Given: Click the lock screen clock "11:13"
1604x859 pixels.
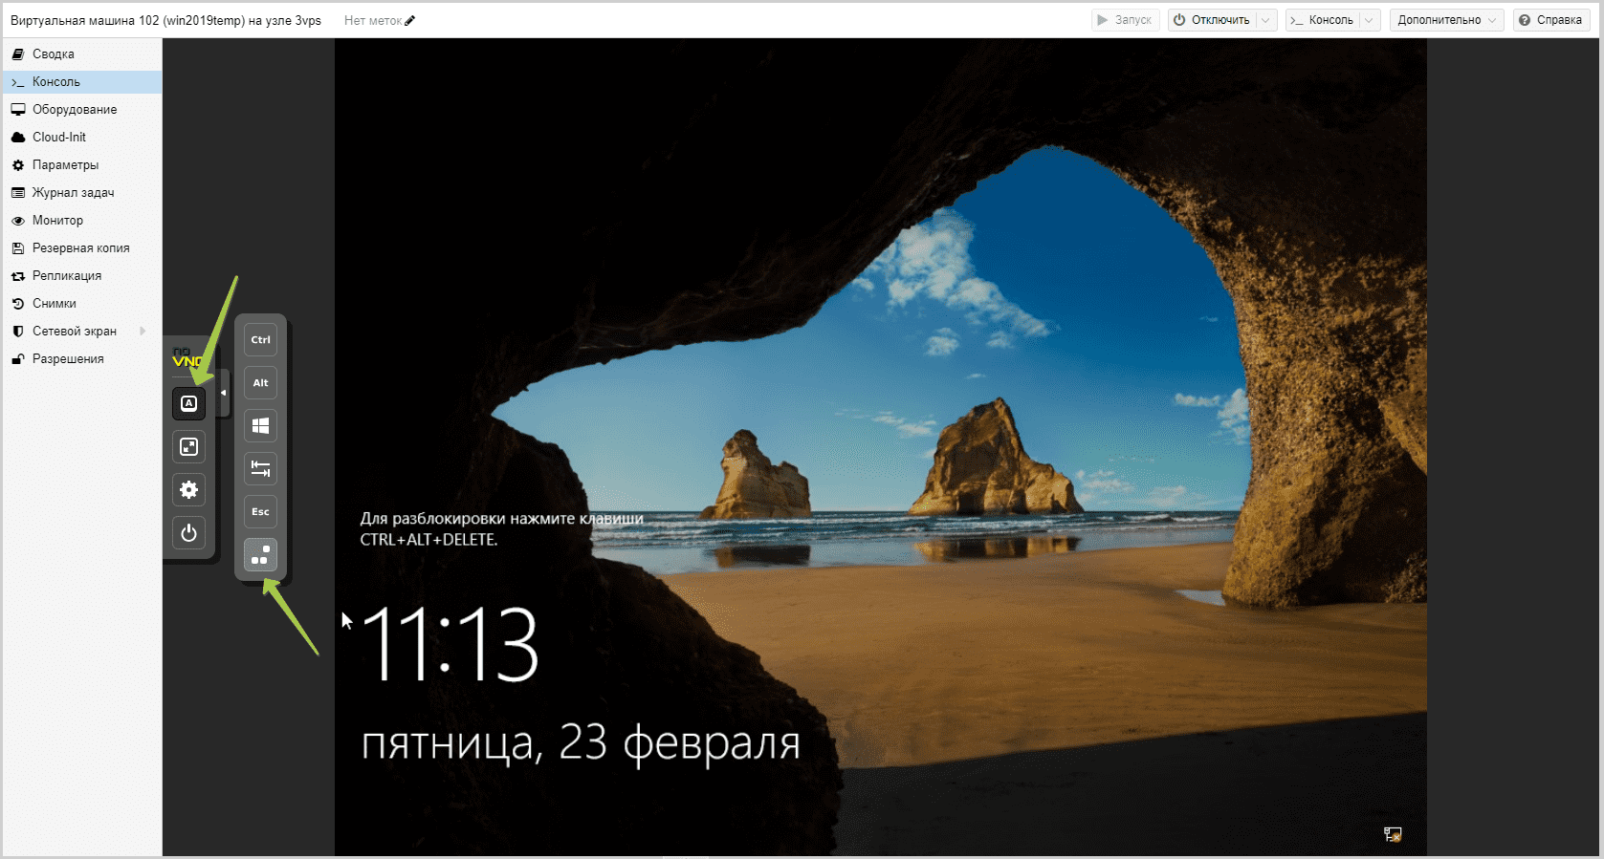Looking at the screenshot, I should (450, 645).
